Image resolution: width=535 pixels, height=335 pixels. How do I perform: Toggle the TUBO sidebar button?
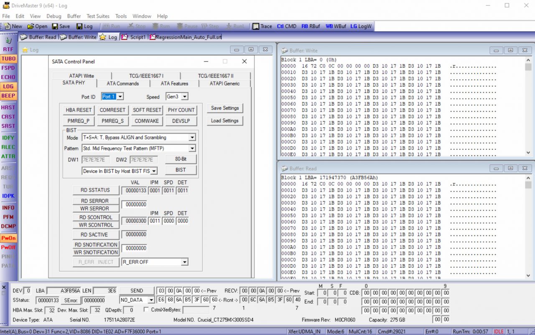[8, 59]
